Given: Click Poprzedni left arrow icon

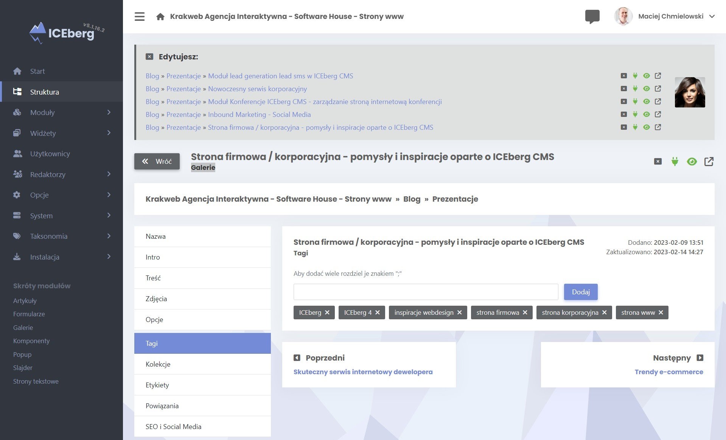Looking at the screenshot, I should [297, 358].
